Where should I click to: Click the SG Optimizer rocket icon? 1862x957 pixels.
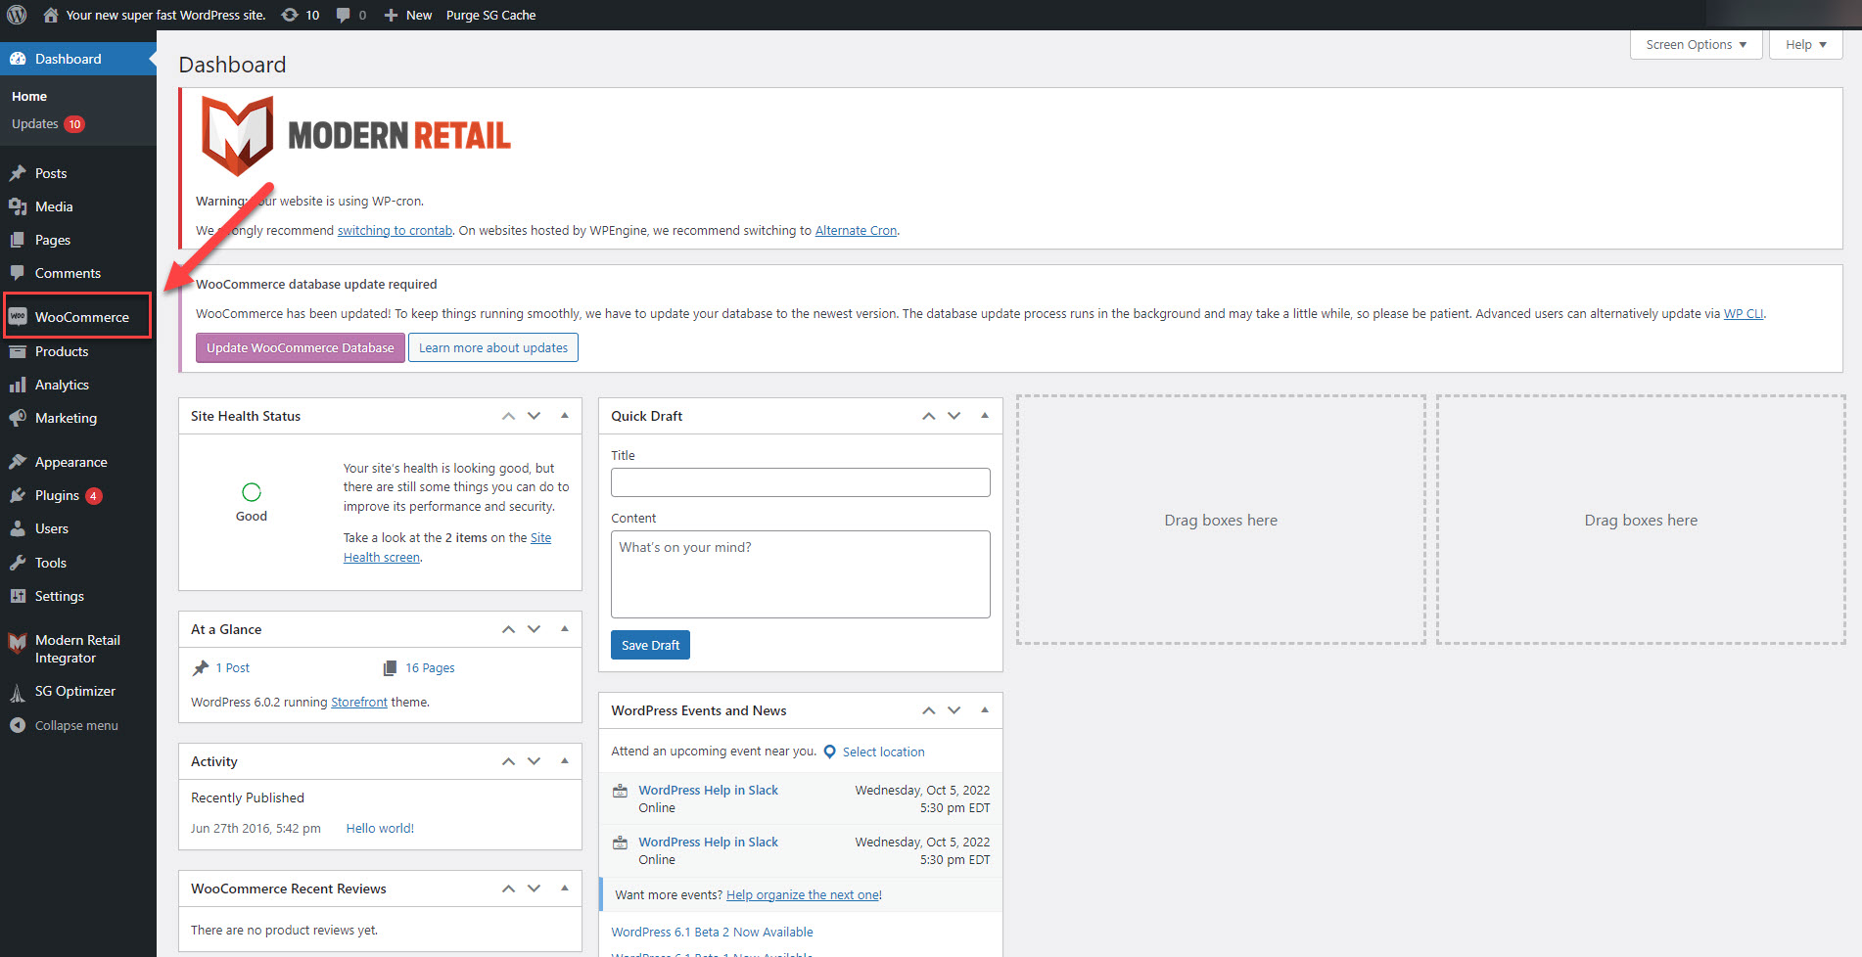click(x=18, y=692)
